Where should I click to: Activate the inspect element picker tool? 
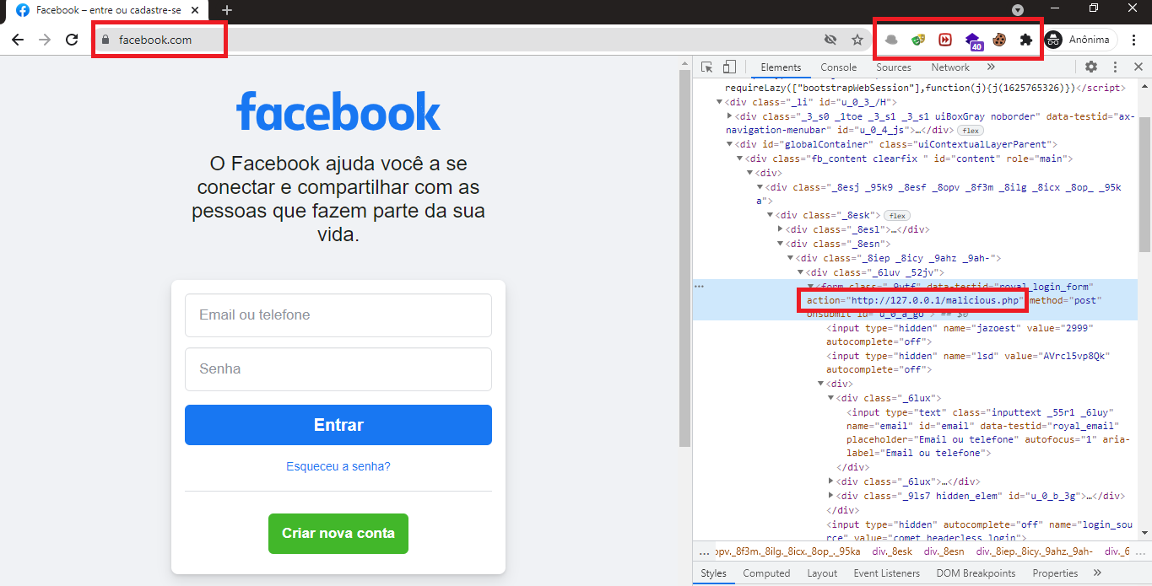[x=707, y=67]
